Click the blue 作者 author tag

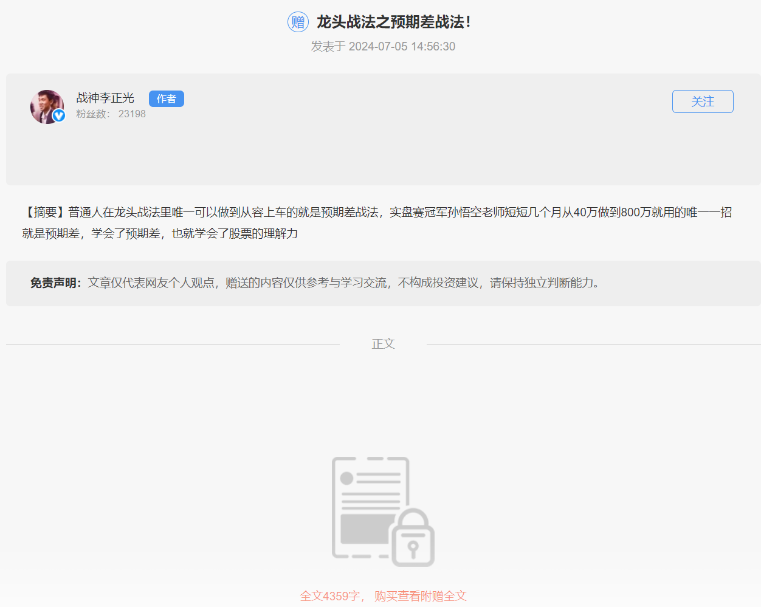[x=166, y=98]
